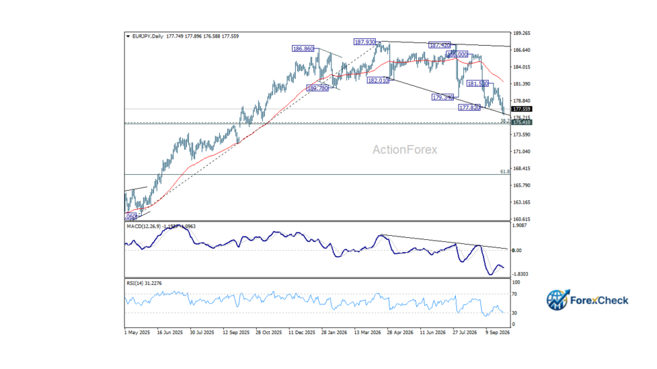Select the 187.420 price label
Image resolution: width=657 pixels, height=369 pixels.
point(439,45)
